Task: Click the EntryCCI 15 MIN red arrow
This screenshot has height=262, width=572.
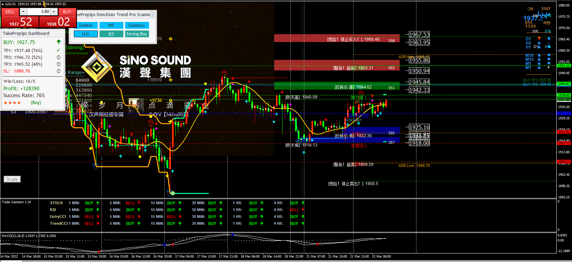Action: tap(180, 217)
